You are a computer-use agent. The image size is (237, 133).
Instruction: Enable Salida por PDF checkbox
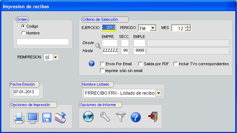pos(140,64)
